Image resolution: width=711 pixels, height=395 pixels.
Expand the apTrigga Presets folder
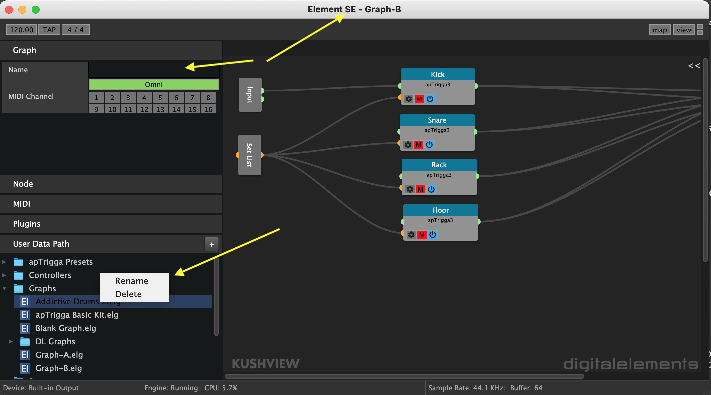pos(4,262)
